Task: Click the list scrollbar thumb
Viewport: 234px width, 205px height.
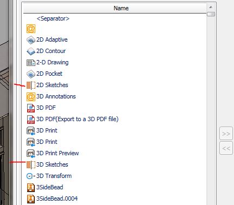Action: tap(211, 14)
